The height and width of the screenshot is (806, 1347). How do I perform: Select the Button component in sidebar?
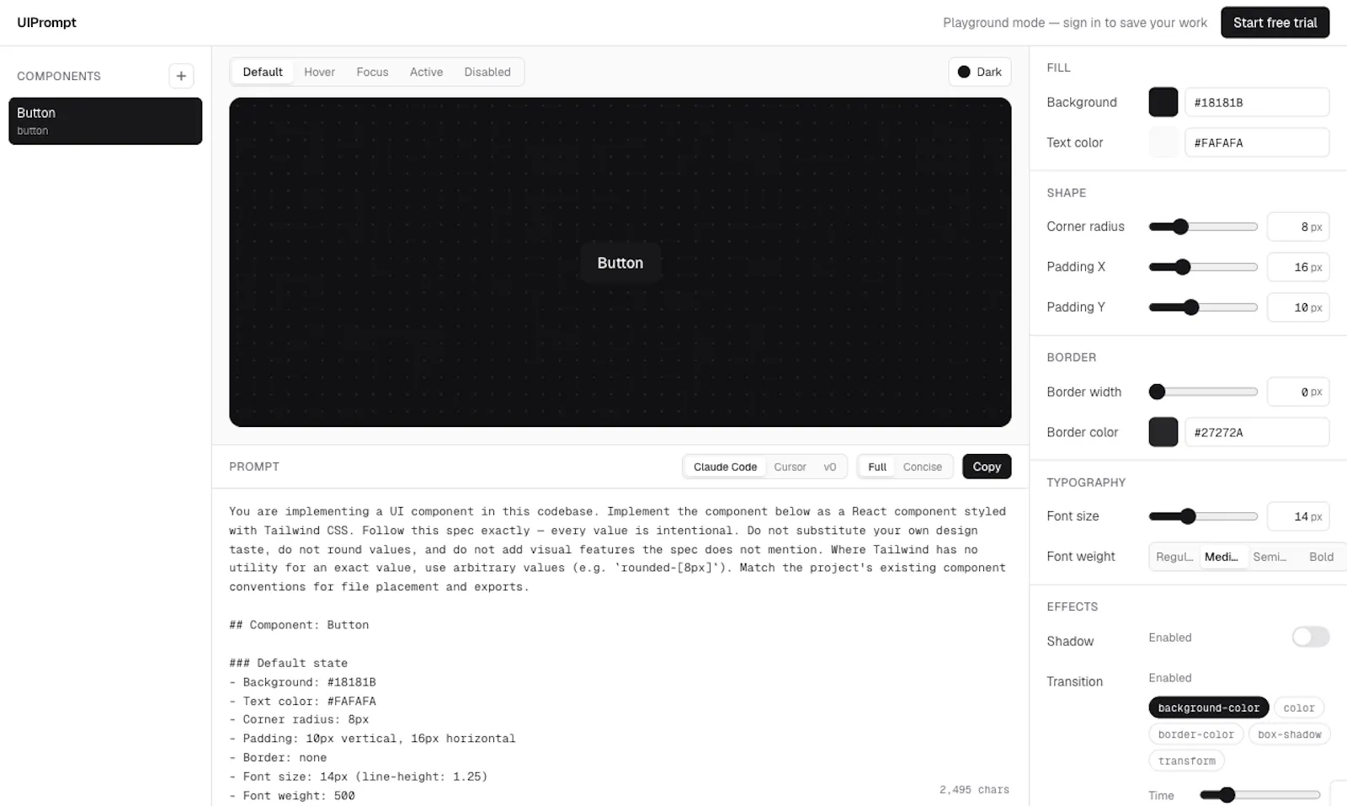coord(105,120)
